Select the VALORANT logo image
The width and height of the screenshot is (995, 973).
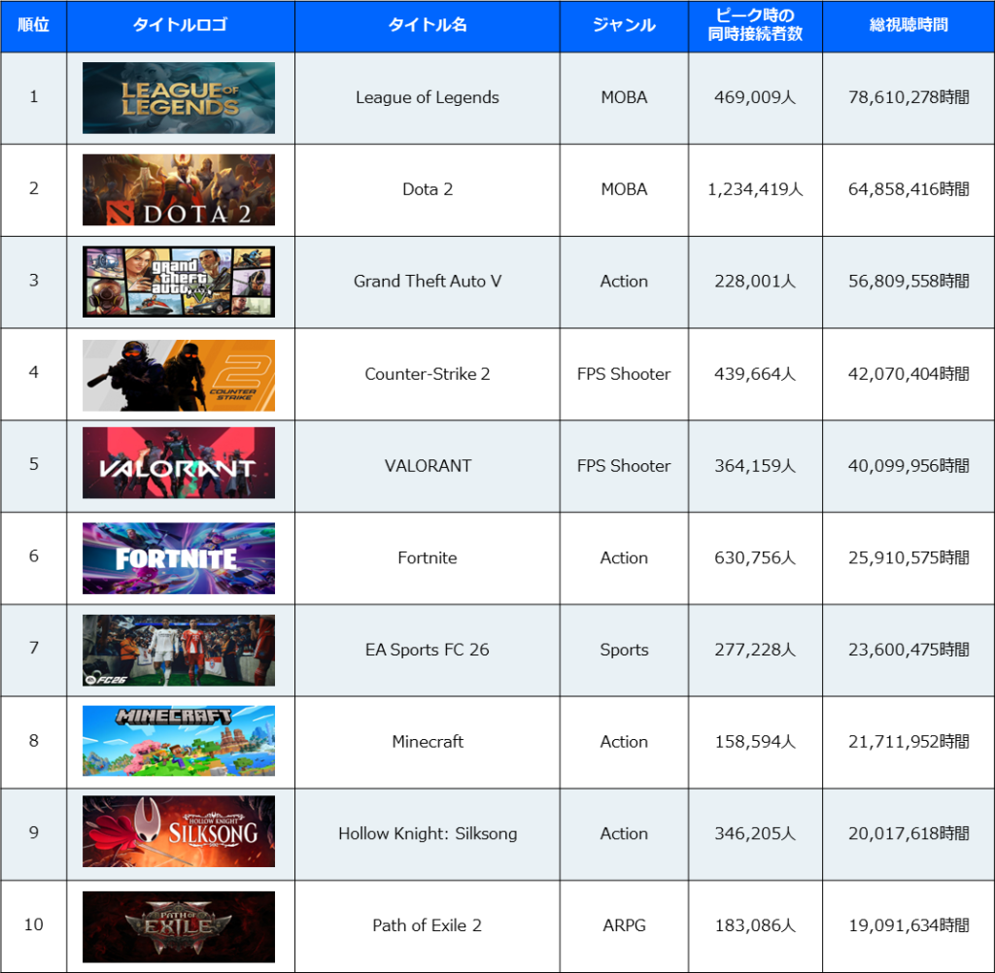pyautogui.click(x=179, y=463)
